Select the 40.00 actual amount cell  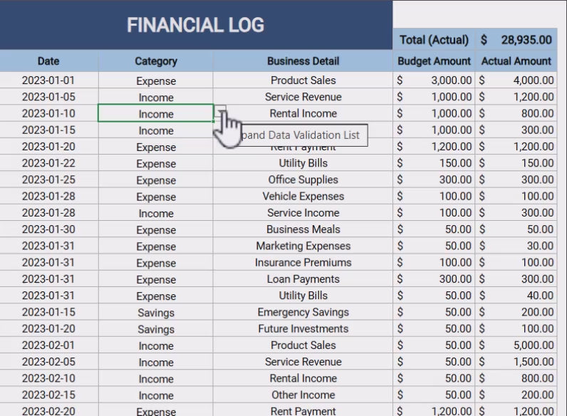pos(516,295)
